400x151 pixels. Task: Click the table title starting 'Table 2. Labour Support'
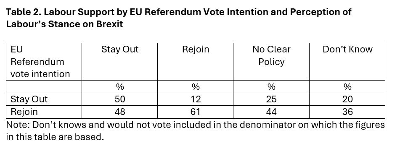click(179, 18)
